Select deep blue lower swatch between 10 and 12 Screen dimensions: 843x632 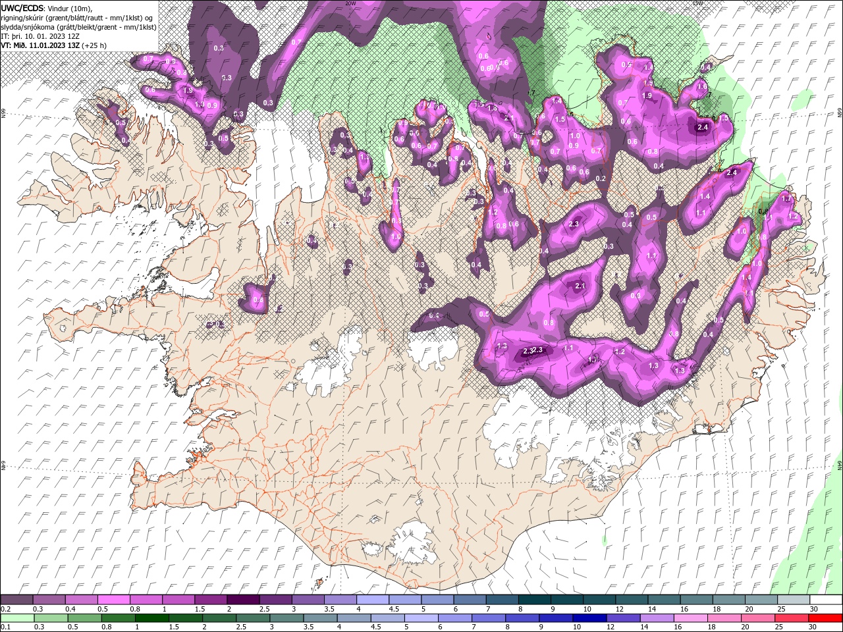coord(589,618)
